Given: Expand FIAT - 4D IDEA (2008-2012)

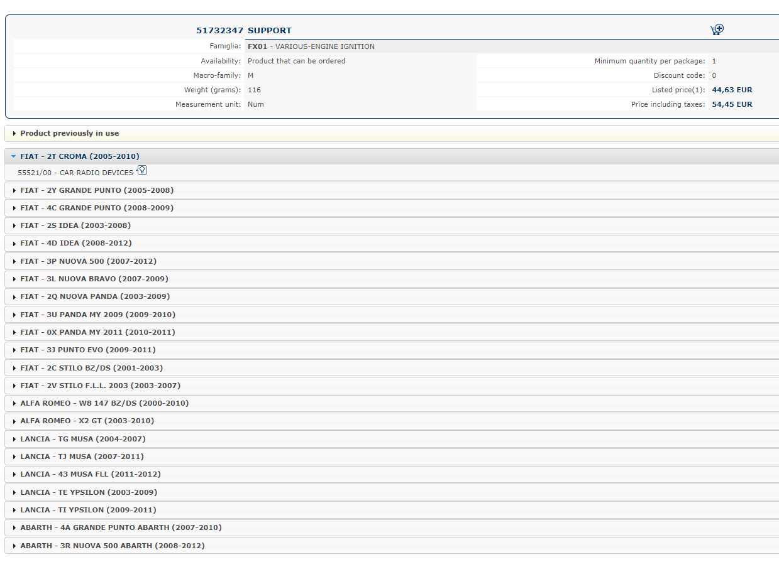Looking at the screenshot, I should click(392, 243).
